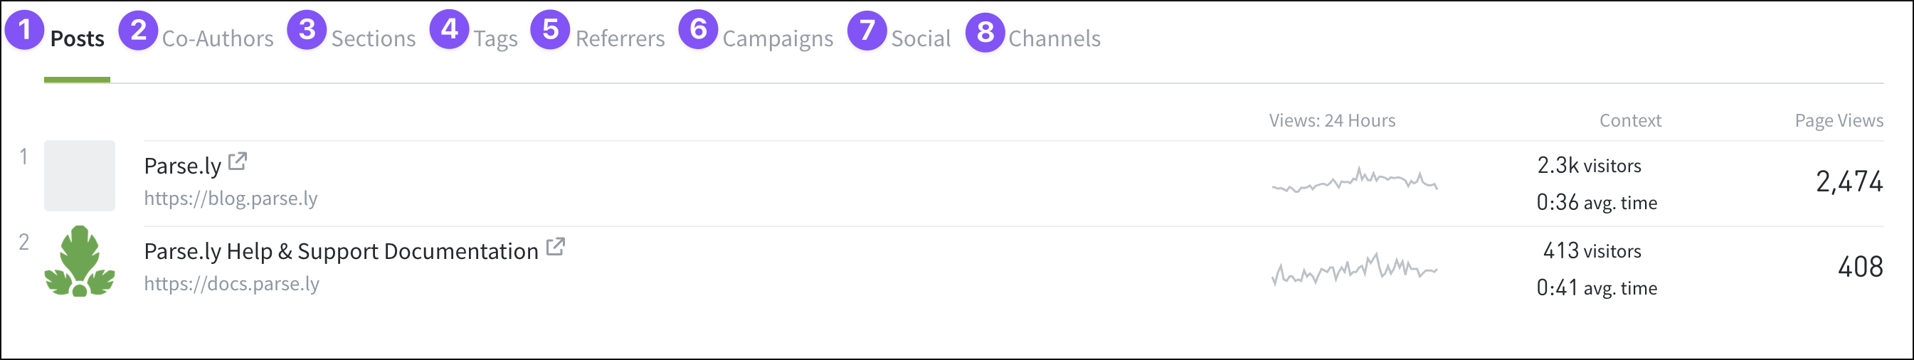The width and height of the screenshot is (1914, 360).
Task: Click purple badge number 1
Action: [x=24, y=30]
